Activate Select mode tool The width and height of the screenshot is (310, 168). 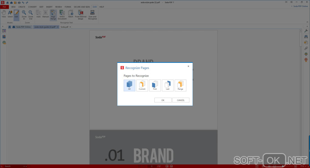(10, 14)
